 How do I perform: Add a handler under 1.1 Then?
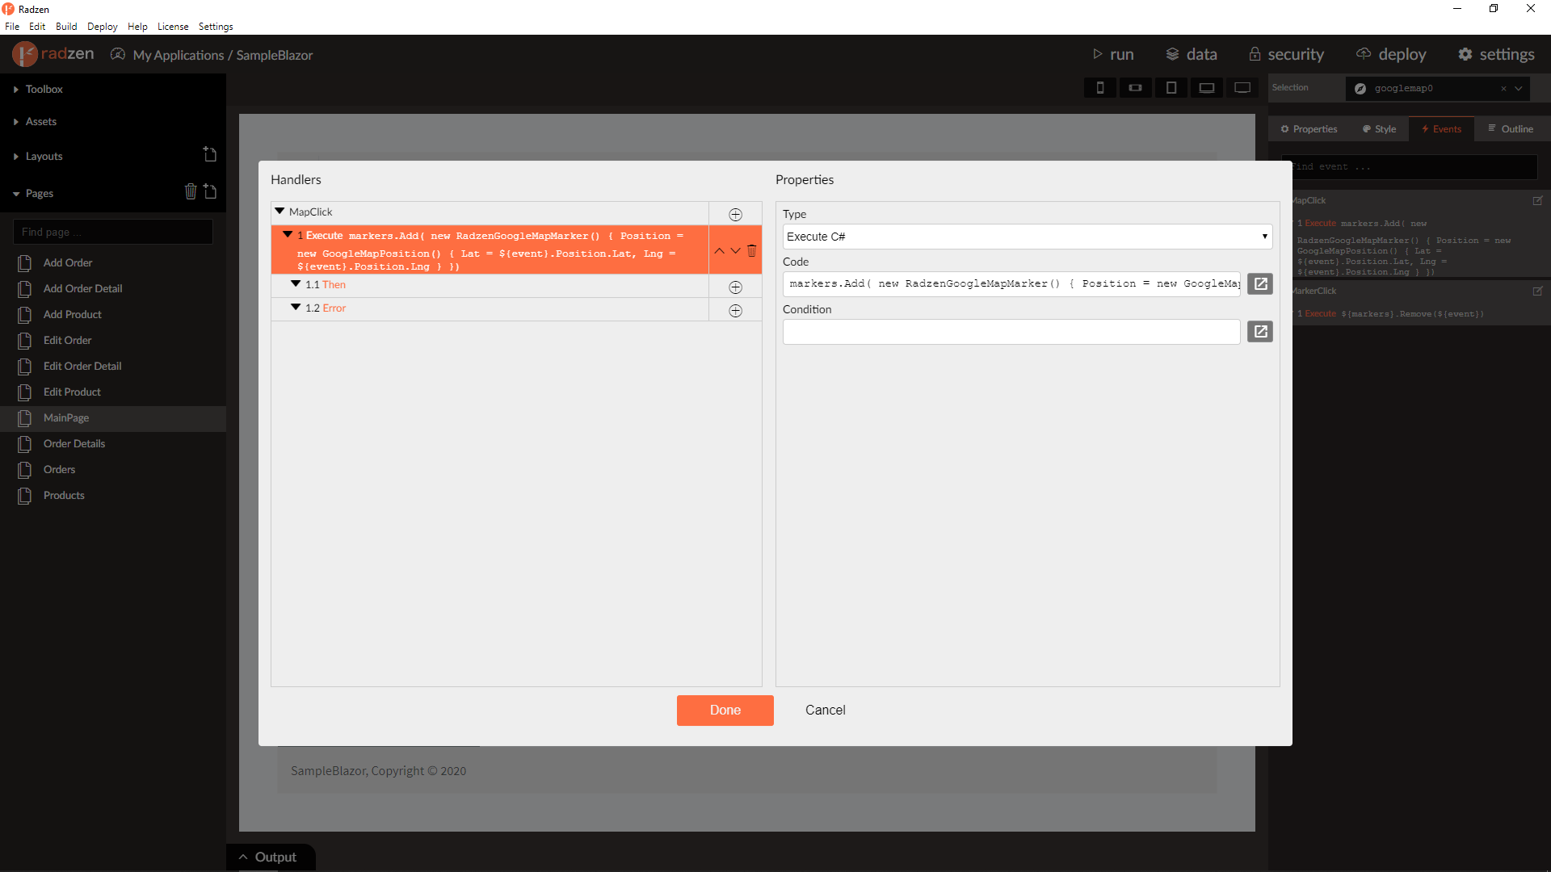coord(735,287)
